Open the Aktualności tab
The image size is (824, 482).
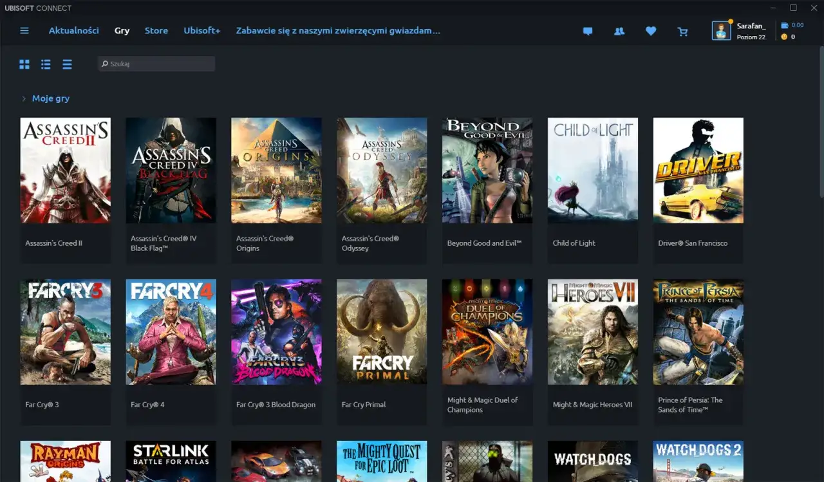coord(74,30)
